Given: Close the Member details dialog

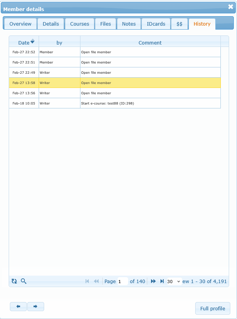Looking at the screenshot, I should tap(231, 7).
